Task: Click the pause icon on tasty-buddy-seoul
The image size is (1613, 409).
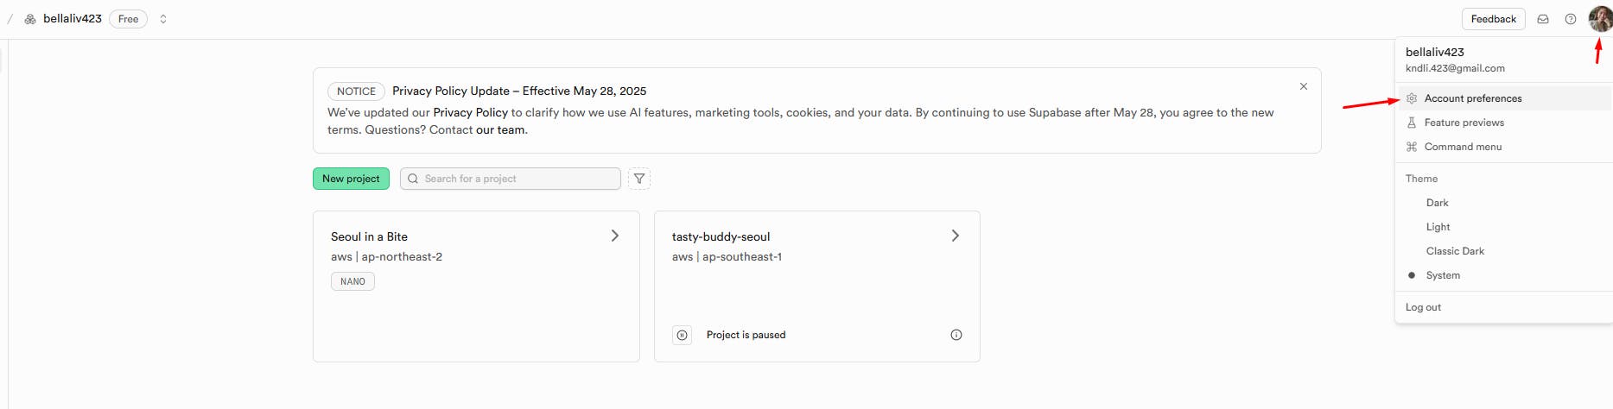Action: coord(683,335)
